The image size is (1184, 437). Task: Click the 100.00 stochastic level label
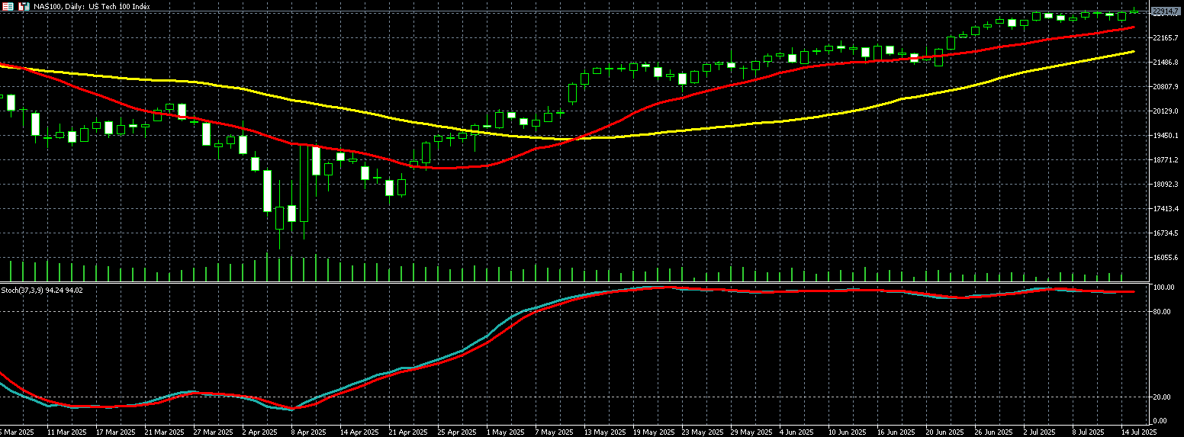pyautogui.click(x=1163, y=288)
